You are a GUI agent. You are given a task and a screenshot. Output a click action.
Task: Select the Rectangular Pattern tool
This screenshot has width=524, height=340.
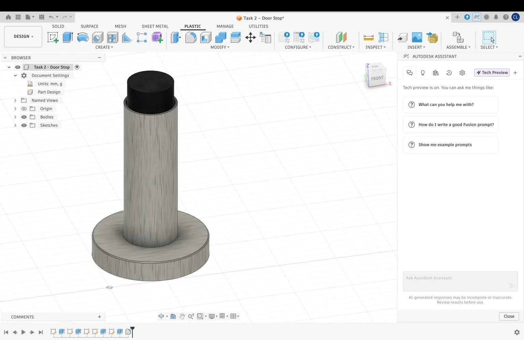pyautogui.click(x=142, y=37)
